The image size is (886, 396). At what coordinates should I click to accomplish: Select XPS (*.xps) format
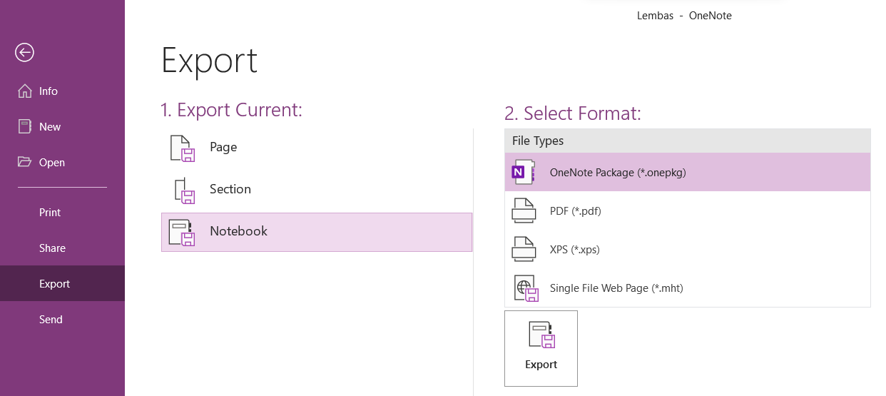(x=688, y=250)
